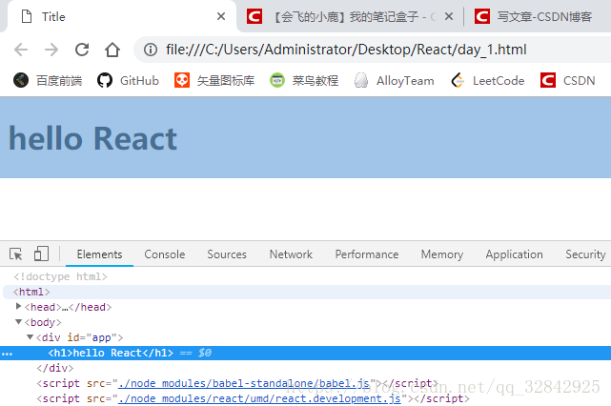Viewport: 611px width, 406px height.
Task: Toggle the device toolbar icon
Action: [41, 254]
